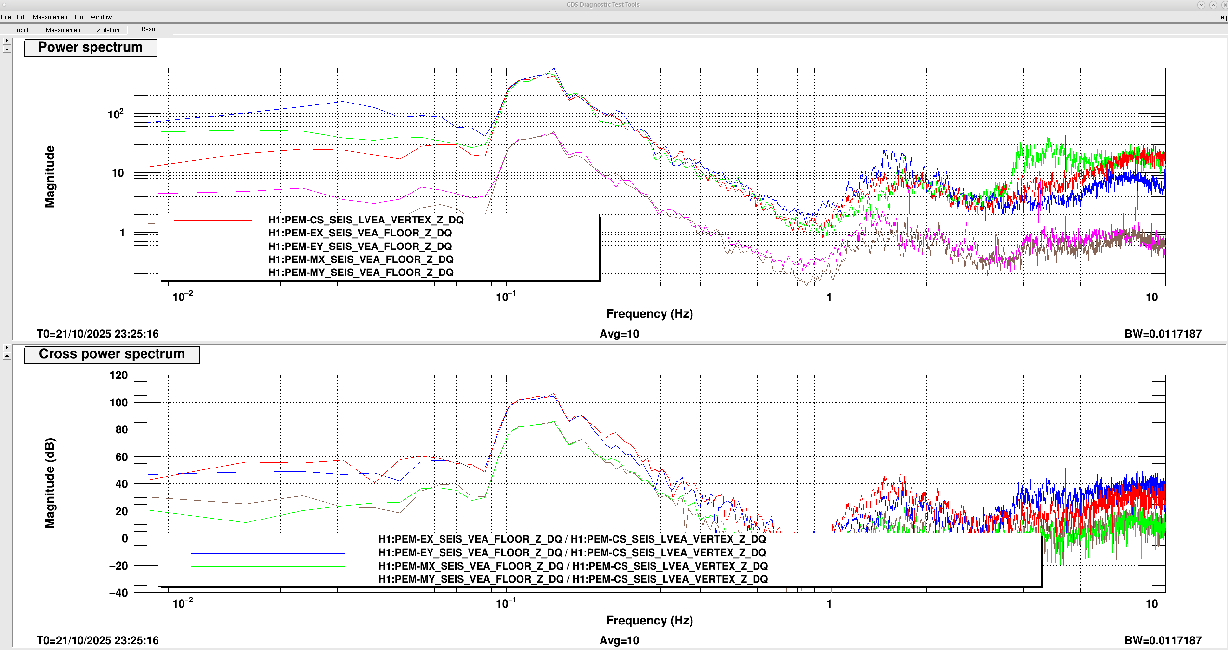Switch to the Measurement tab
This screenshot has width=1228, height=650.
64,30
